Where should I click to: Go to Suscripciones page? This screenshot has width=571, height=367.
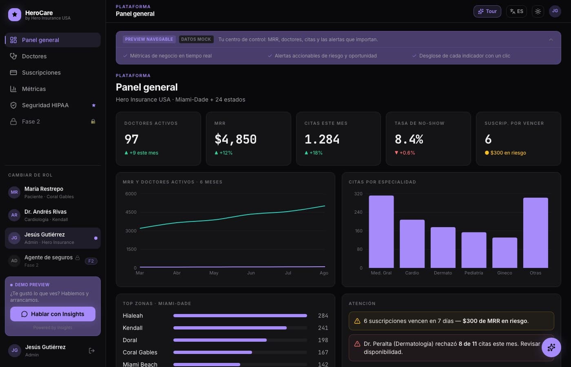[x=53, y=73]
